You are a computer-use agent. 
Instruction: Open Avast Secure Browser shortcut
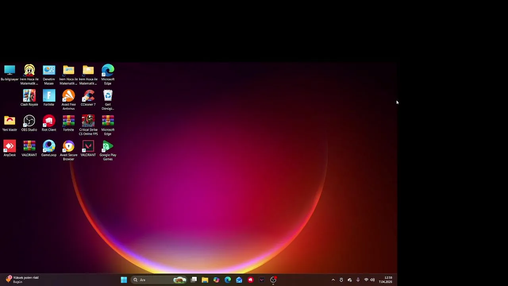(68, 151)
